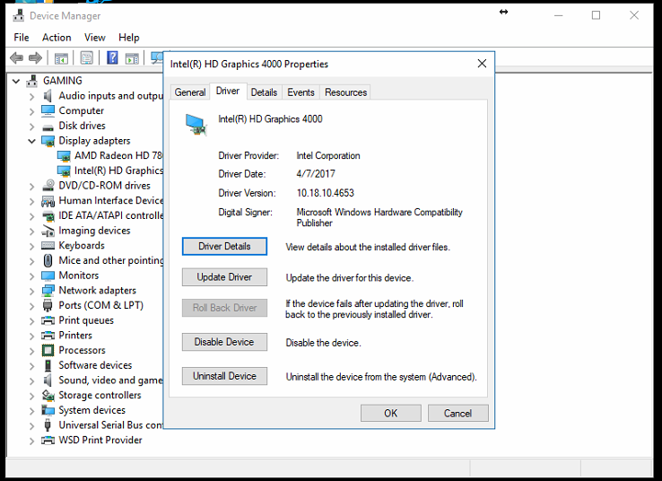Expand the Software devices node

[x=32, y=366]
